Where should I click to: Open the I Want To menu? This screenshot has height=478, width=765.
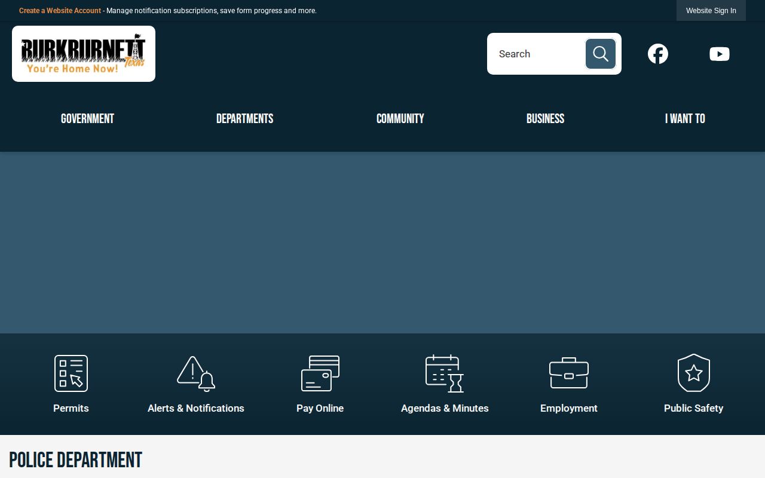685,119
